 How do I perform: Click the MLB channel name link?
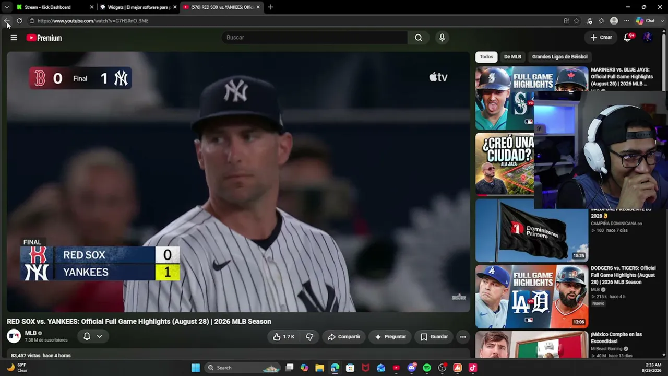[30, 333]
